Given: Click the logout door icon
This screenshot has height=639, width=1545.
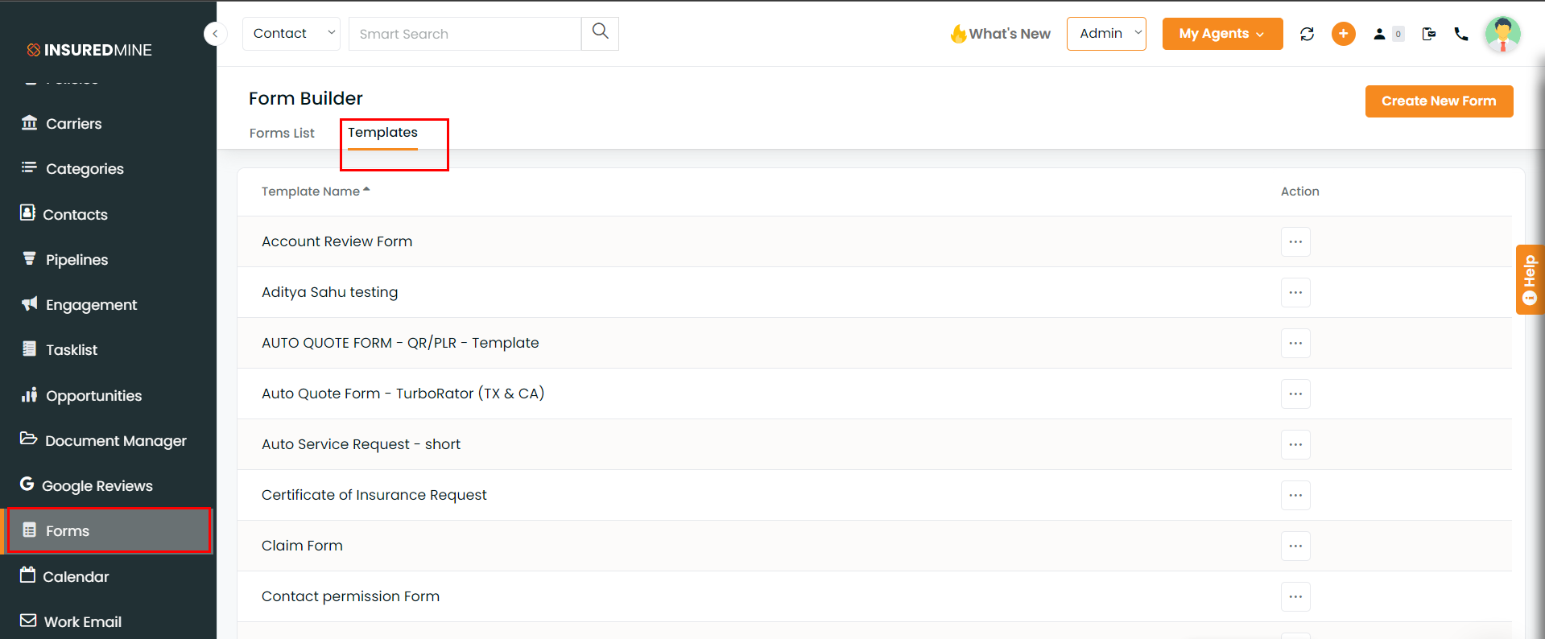Looking at the screenshot, I should (x=1429, y=34).
